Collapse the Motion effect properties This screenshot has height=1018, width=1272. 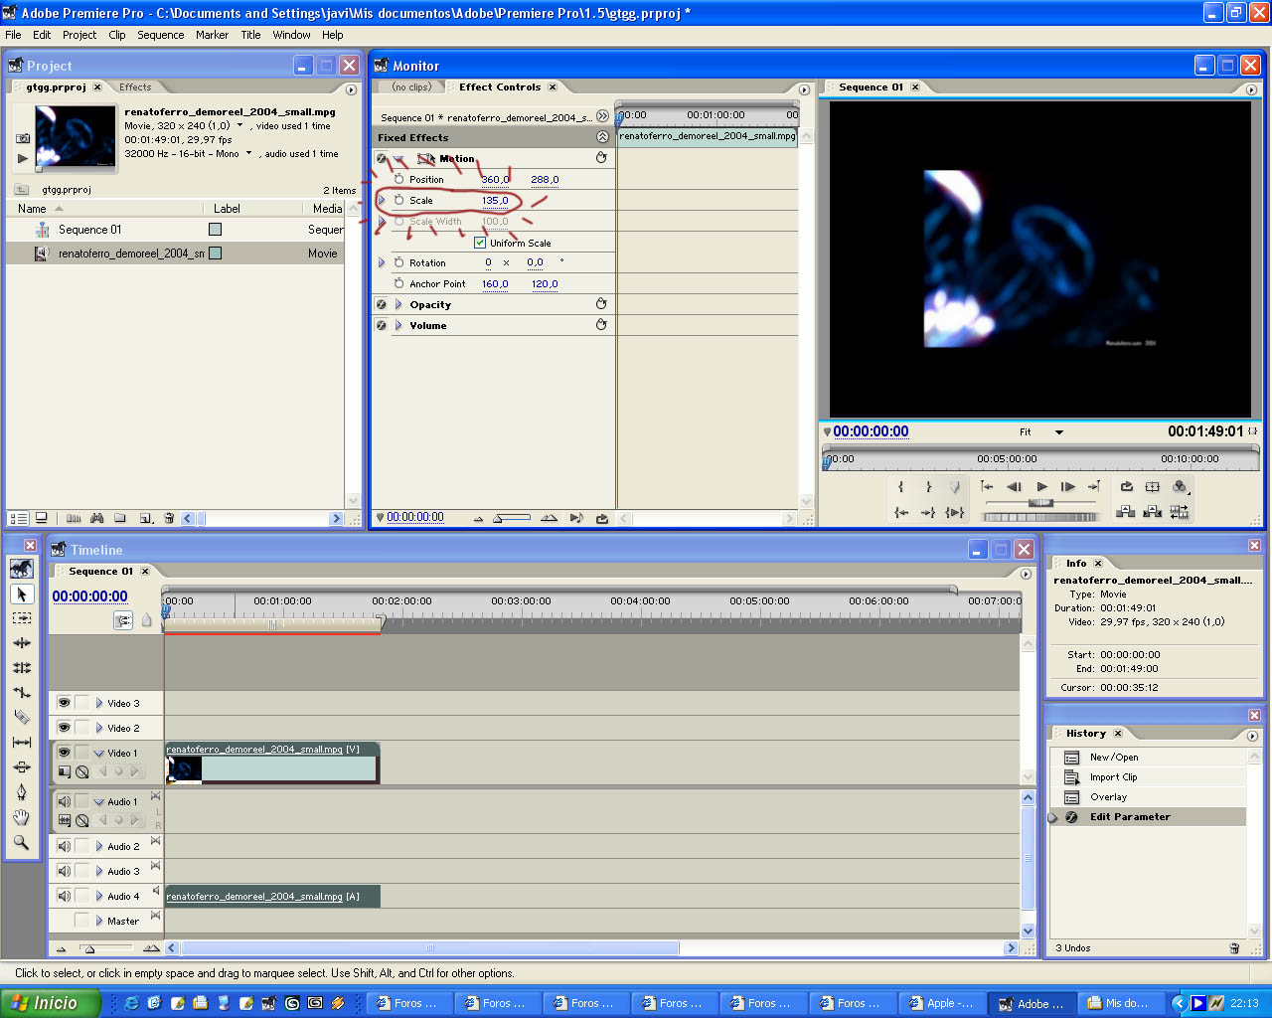(399, 158)
